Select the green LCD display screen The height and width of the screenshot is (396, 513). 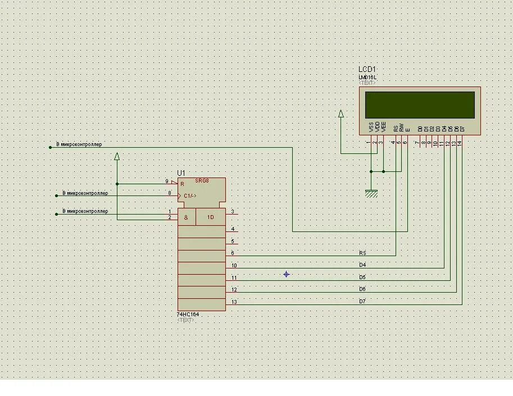coord(420,104)
